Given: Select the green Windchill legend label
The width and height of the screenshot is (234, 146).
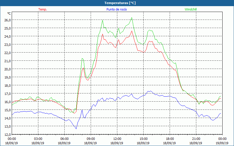Looking at the screenshot, I should point(191,9).
